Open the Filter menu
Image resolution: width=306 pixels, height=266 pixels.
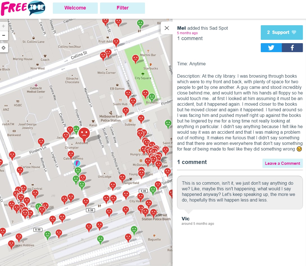coord(123,8)
